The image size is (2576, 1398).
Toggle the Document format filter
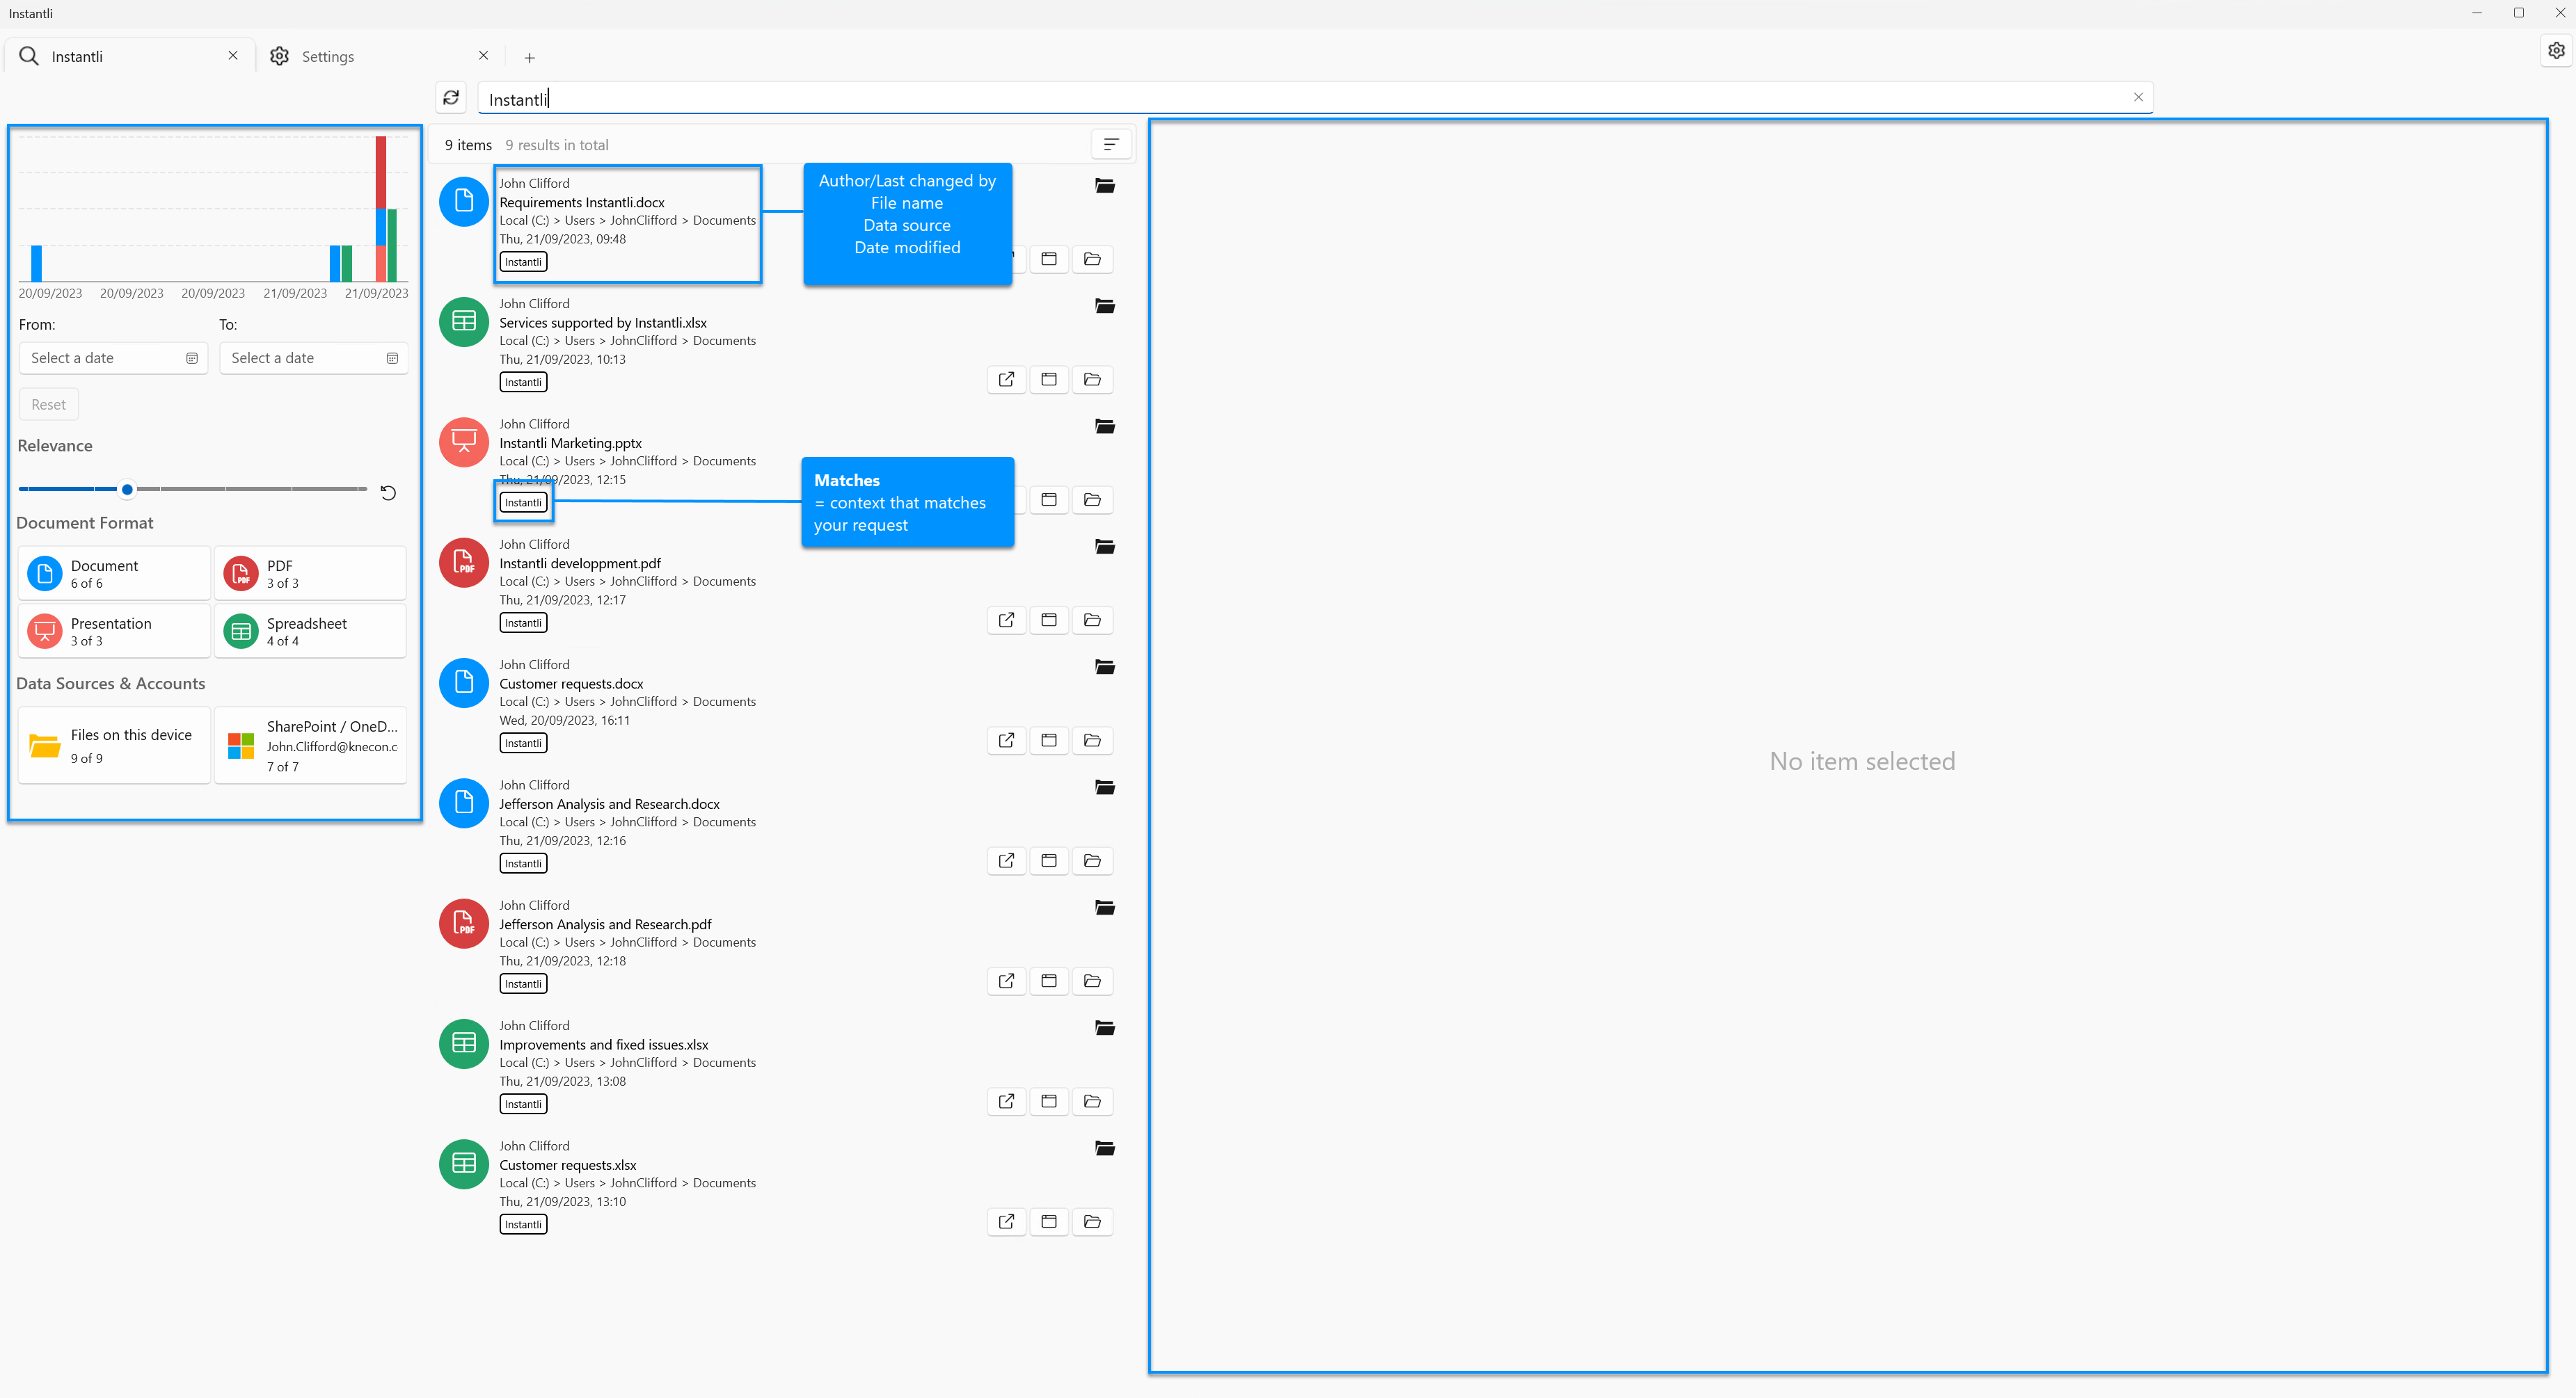(x=114, y=574)
